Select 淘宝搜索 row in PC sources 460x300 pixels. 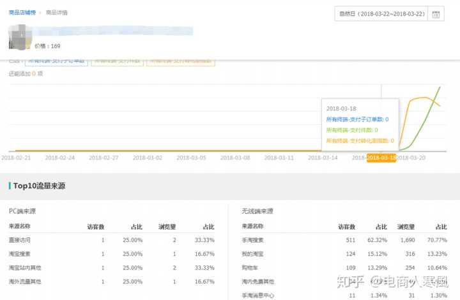tap(20, 253)
